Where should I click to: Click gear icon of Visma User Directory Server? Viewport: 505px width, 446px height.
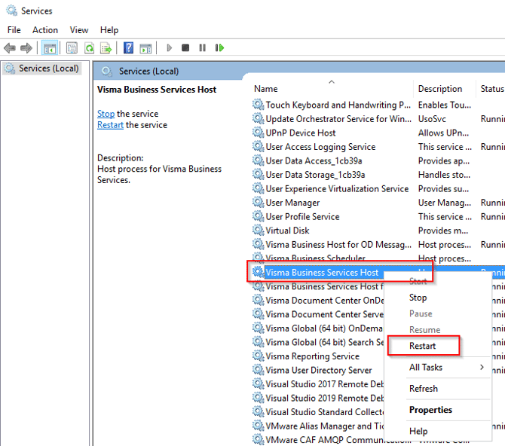click(x=258, y=370)
